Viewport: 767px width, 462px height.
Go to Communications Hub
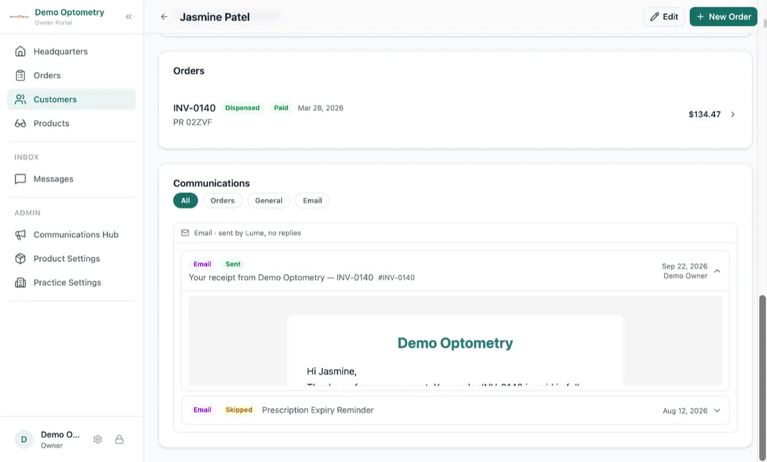point(71,235)
